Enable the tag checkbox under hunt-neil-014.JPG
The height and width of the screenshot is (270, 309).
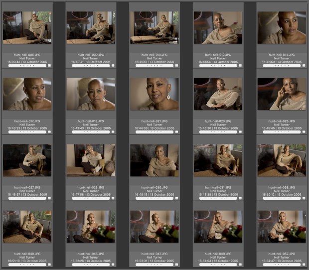(304, 65)
